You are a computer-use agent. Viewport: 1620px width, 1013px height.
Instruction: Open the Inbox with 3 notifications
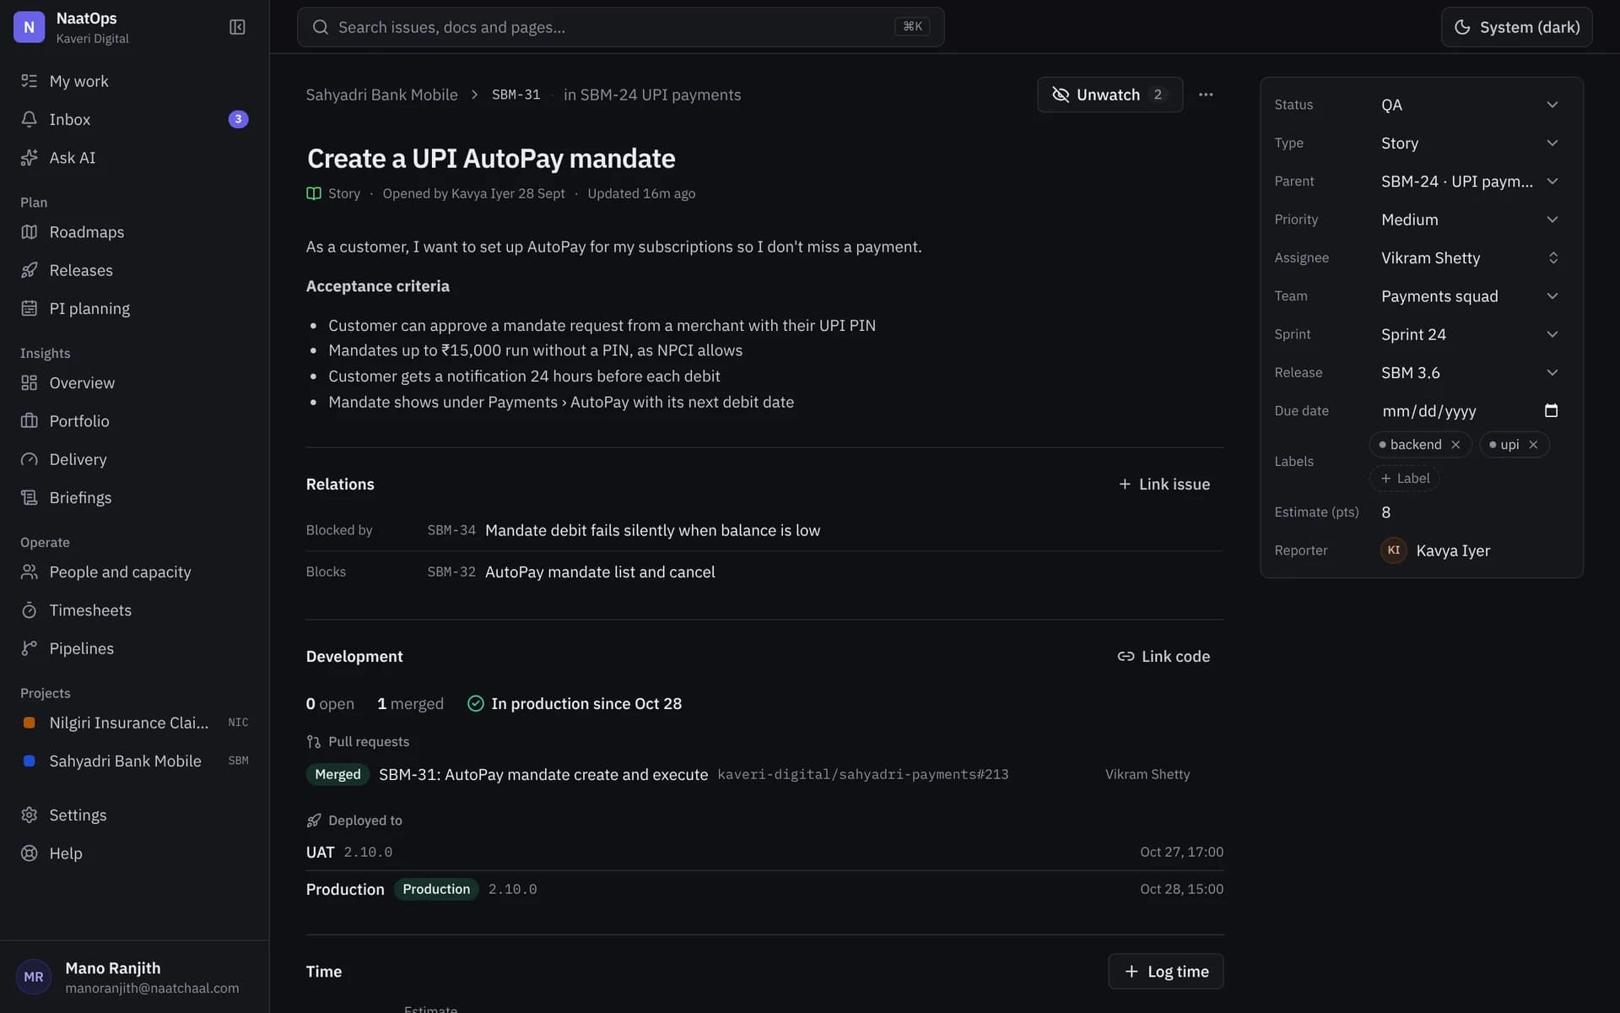[x=134, y=119]
